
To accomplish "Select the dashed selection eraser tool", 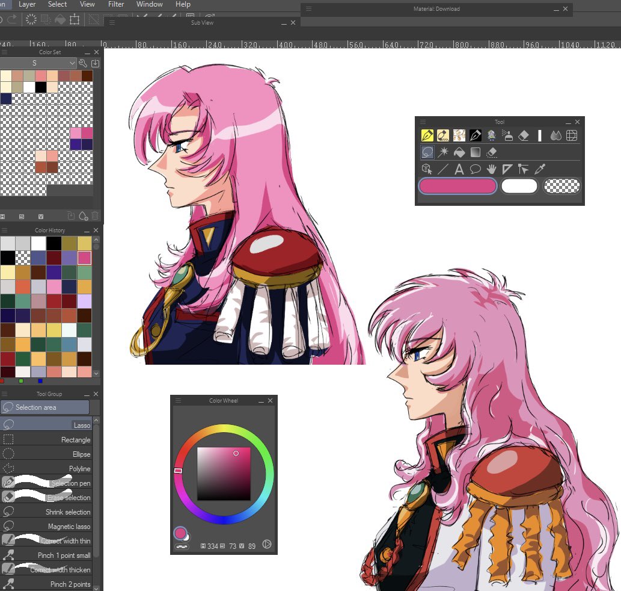I will pos(492,152).
